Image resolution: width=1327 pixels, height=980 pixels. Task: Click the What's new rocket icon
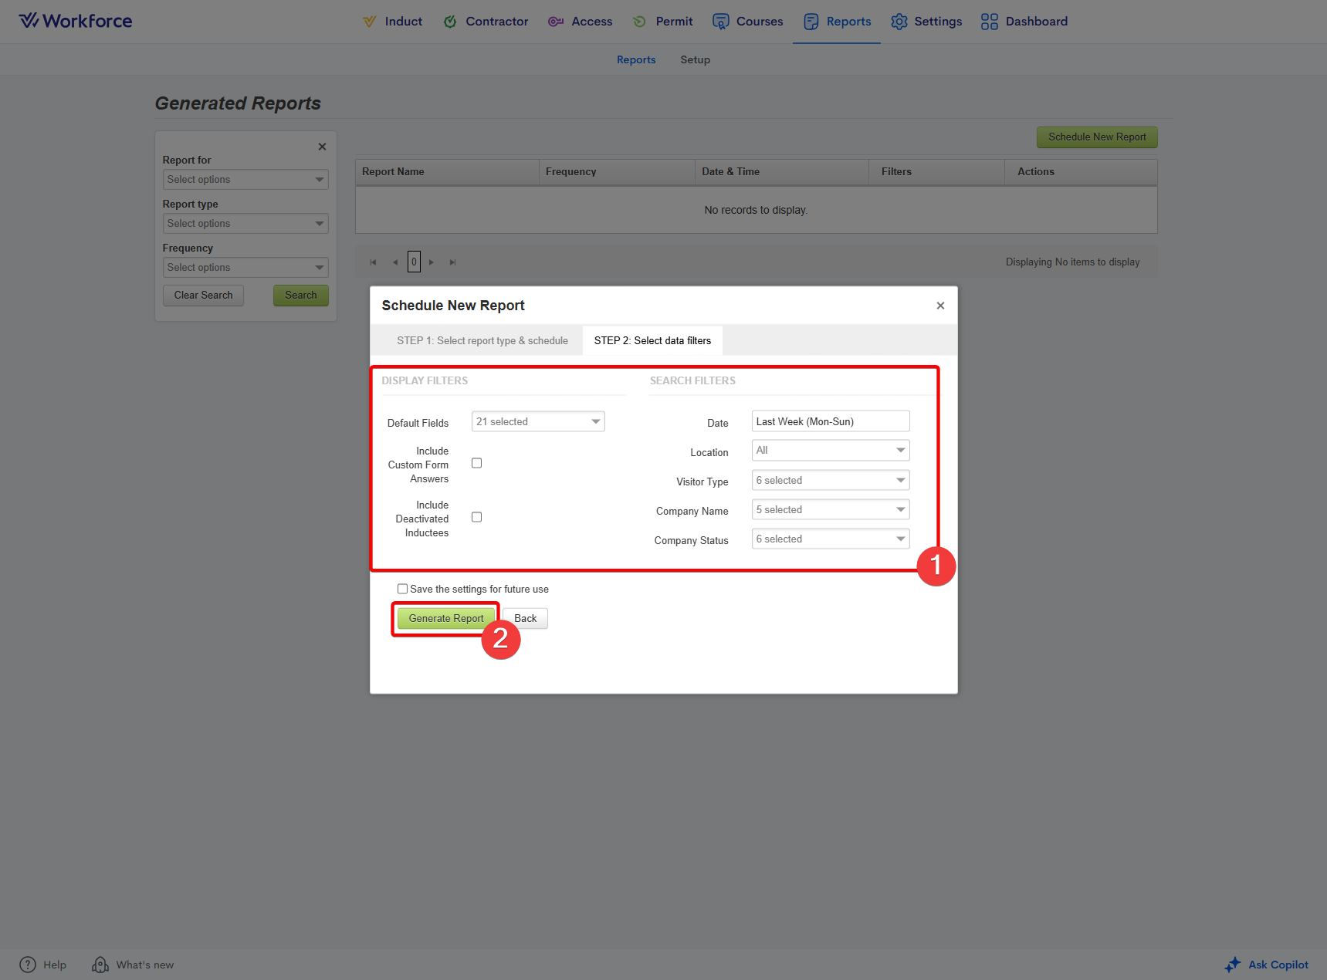coord(100,965)
